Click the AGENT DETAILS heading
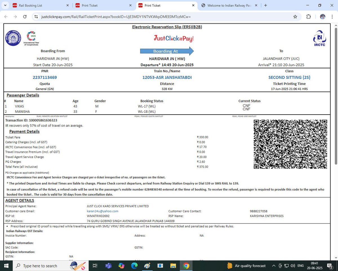Image resolution: width=338 pixels, height=271 pixels. click(x=20, y=200)
